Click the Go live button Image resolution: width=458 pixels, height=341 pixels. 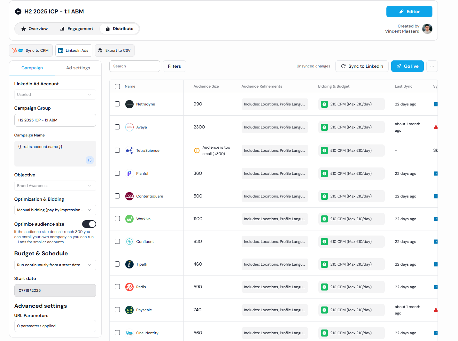[408, 66]
